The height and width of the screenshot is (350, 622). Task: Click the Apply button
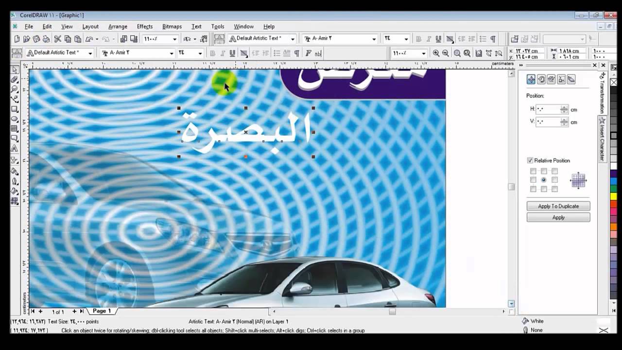pos(558,217)
